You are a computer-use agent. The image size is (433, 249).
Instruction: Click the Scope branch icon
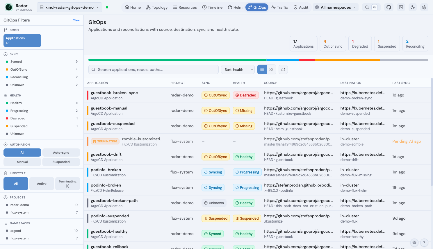6,30
